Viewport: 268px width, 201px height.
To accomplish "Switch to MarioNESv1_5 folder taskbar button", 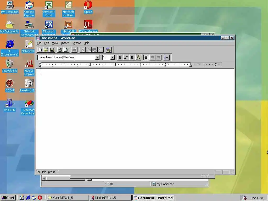I will click(68, 198).
